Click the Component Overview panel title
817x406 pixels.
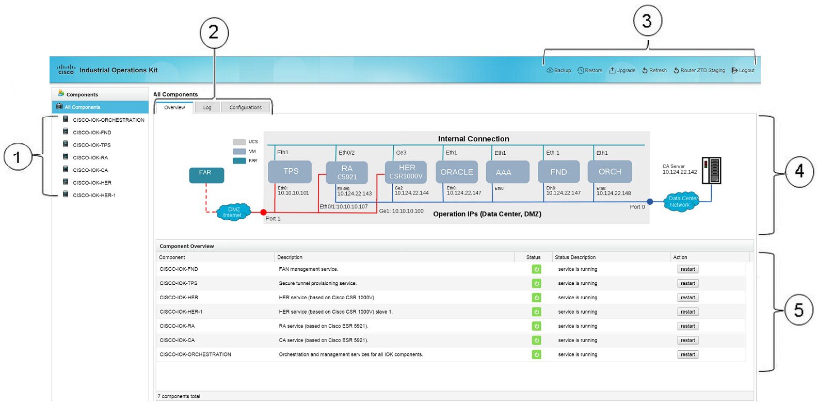[187, 246]
